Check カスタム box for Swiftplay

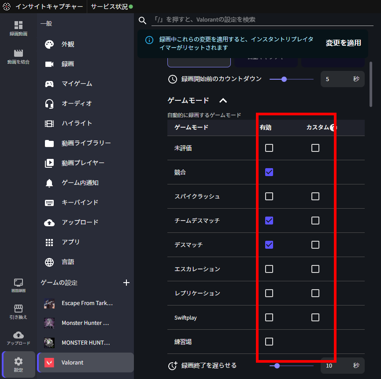point(315,317)
